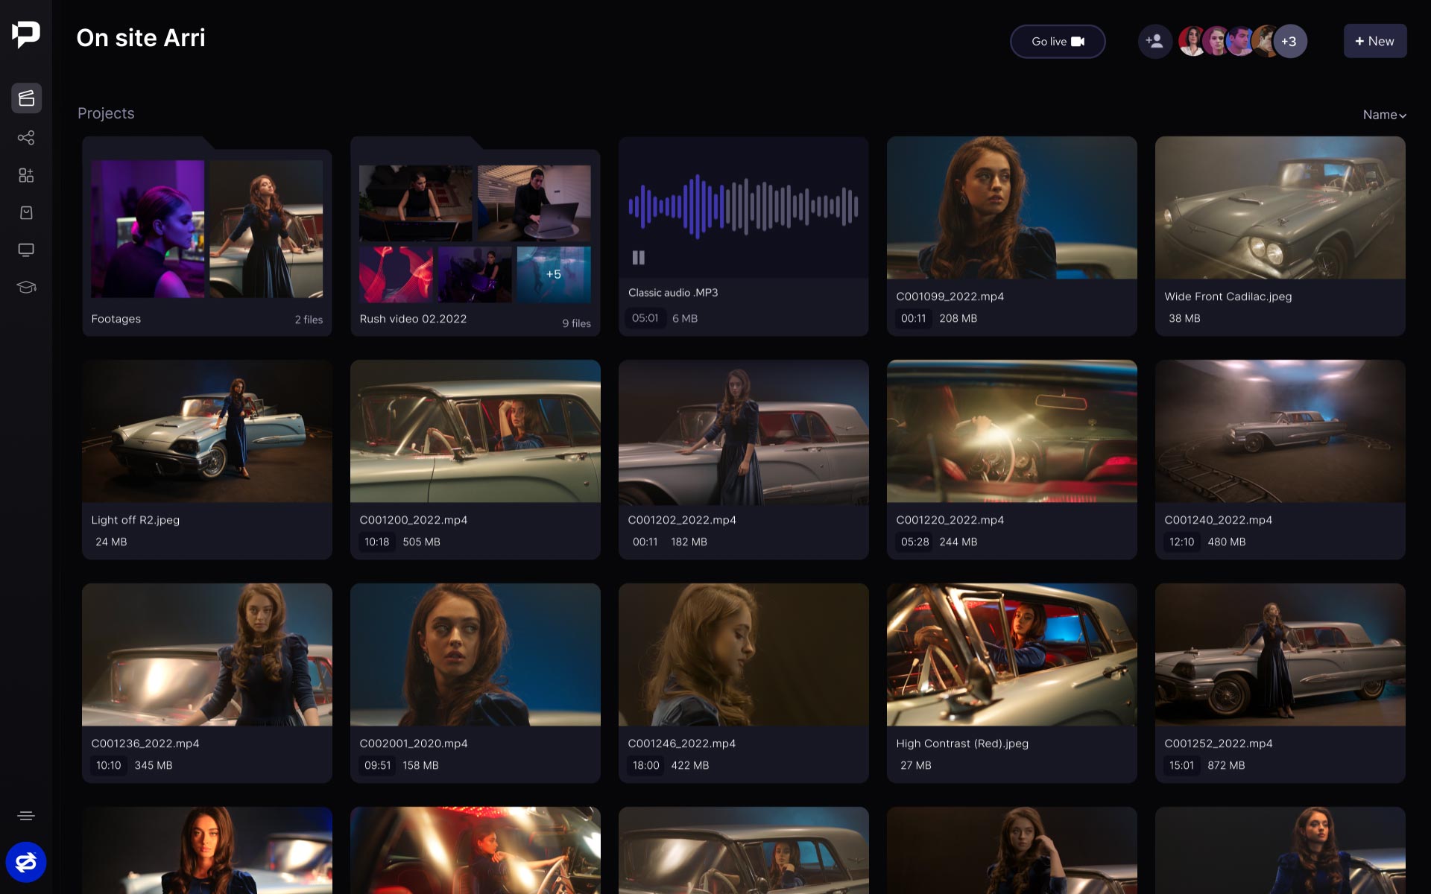
Task: Click the add member person icon
Action: point(1154,41)
